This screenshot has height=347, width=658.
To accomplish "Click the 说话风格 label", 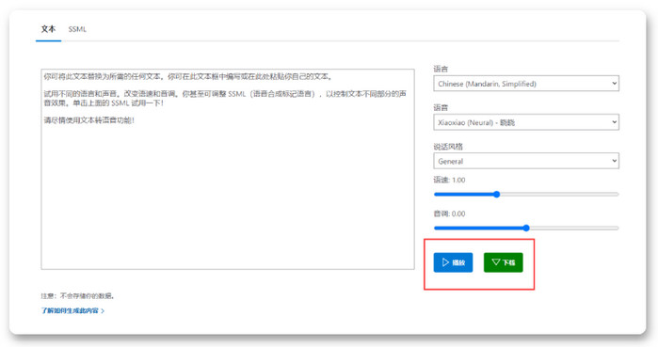I will click(x=448, y=147).
